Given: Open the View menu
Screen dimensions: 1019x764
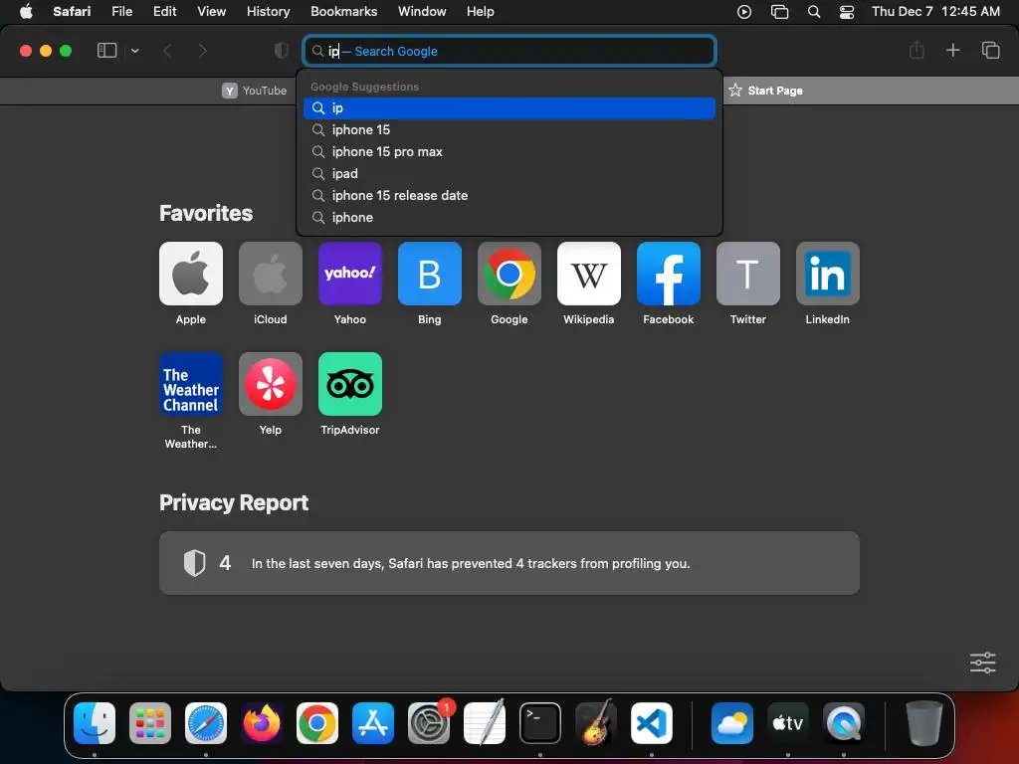Looking at the screenshot, I should (211, 11).
